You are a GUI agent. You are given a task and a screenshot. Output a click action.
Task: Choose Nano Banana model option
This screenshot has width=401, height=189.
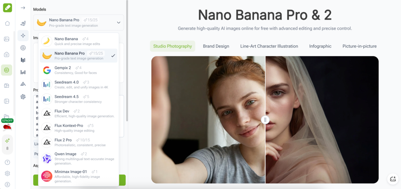tap(78, 41)
